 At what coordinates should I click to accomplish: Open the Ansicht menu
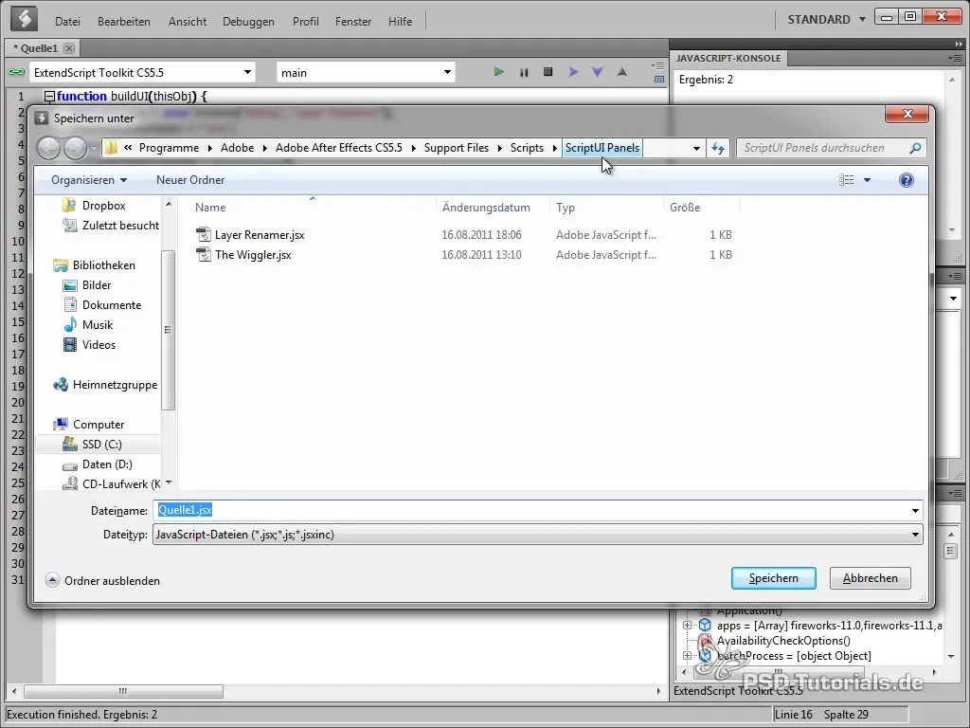(188, 22)
